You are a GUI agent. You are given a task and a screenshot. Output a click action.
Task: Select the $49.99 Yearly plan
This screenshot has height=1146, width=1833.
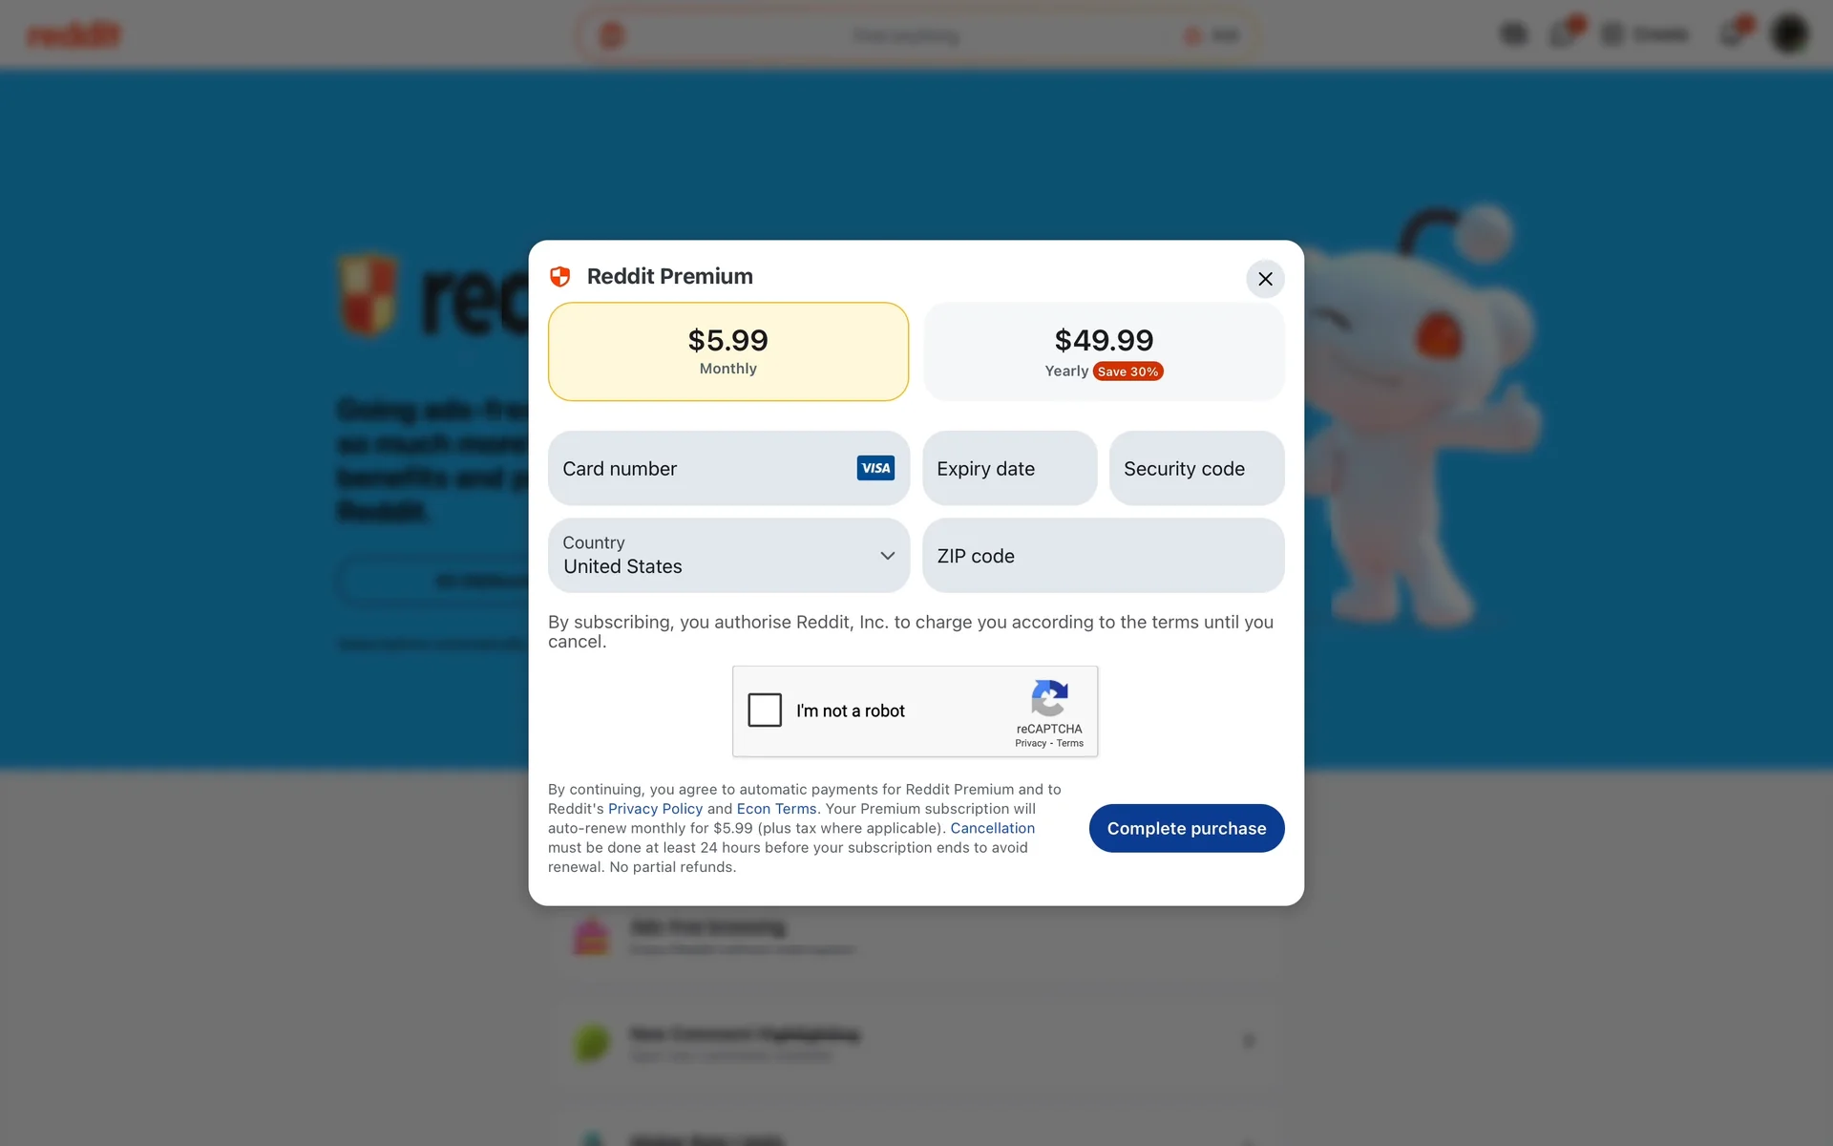coord(1104,351)
